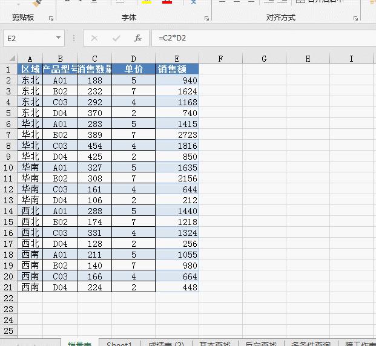Select cell with quantity 425
Screen dimensions: 376x346
coord(94,157)
